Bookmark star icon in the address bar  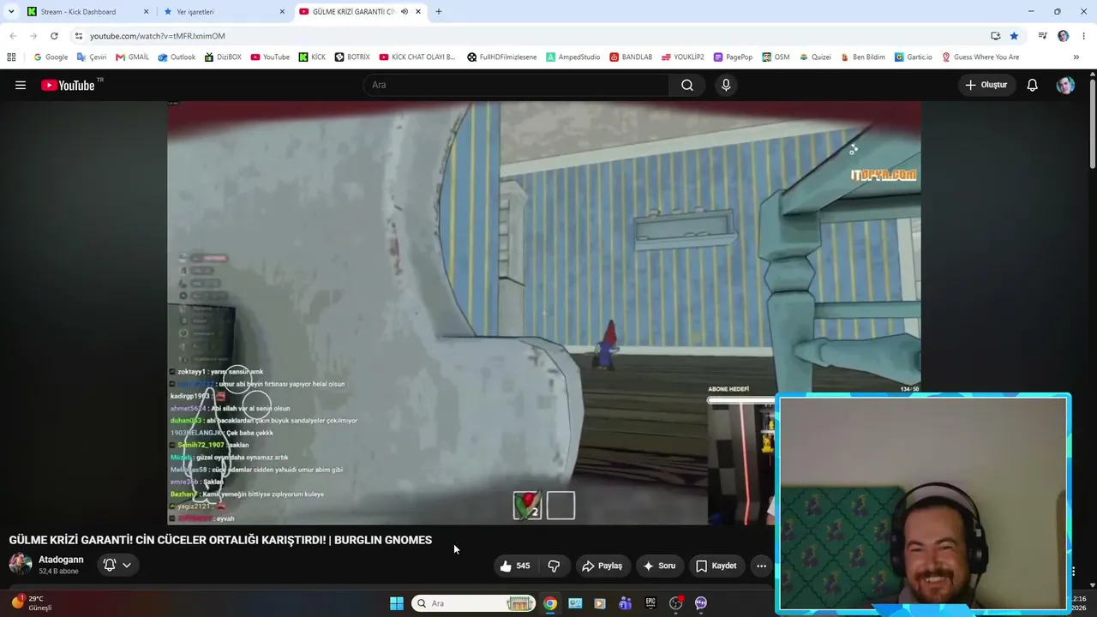click(x=1014, y=36)
